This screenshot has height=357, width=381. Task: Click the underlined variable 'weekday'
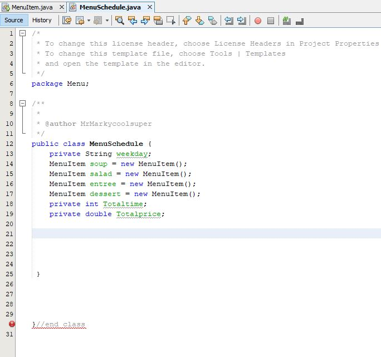132,154
